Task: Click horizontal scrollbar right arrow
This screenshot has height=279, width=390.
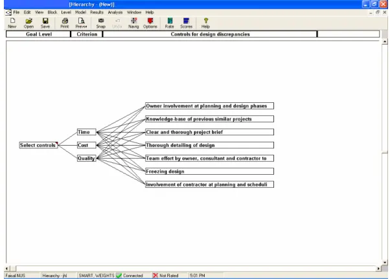Action: pyautogui.click(x=378, y=268)
